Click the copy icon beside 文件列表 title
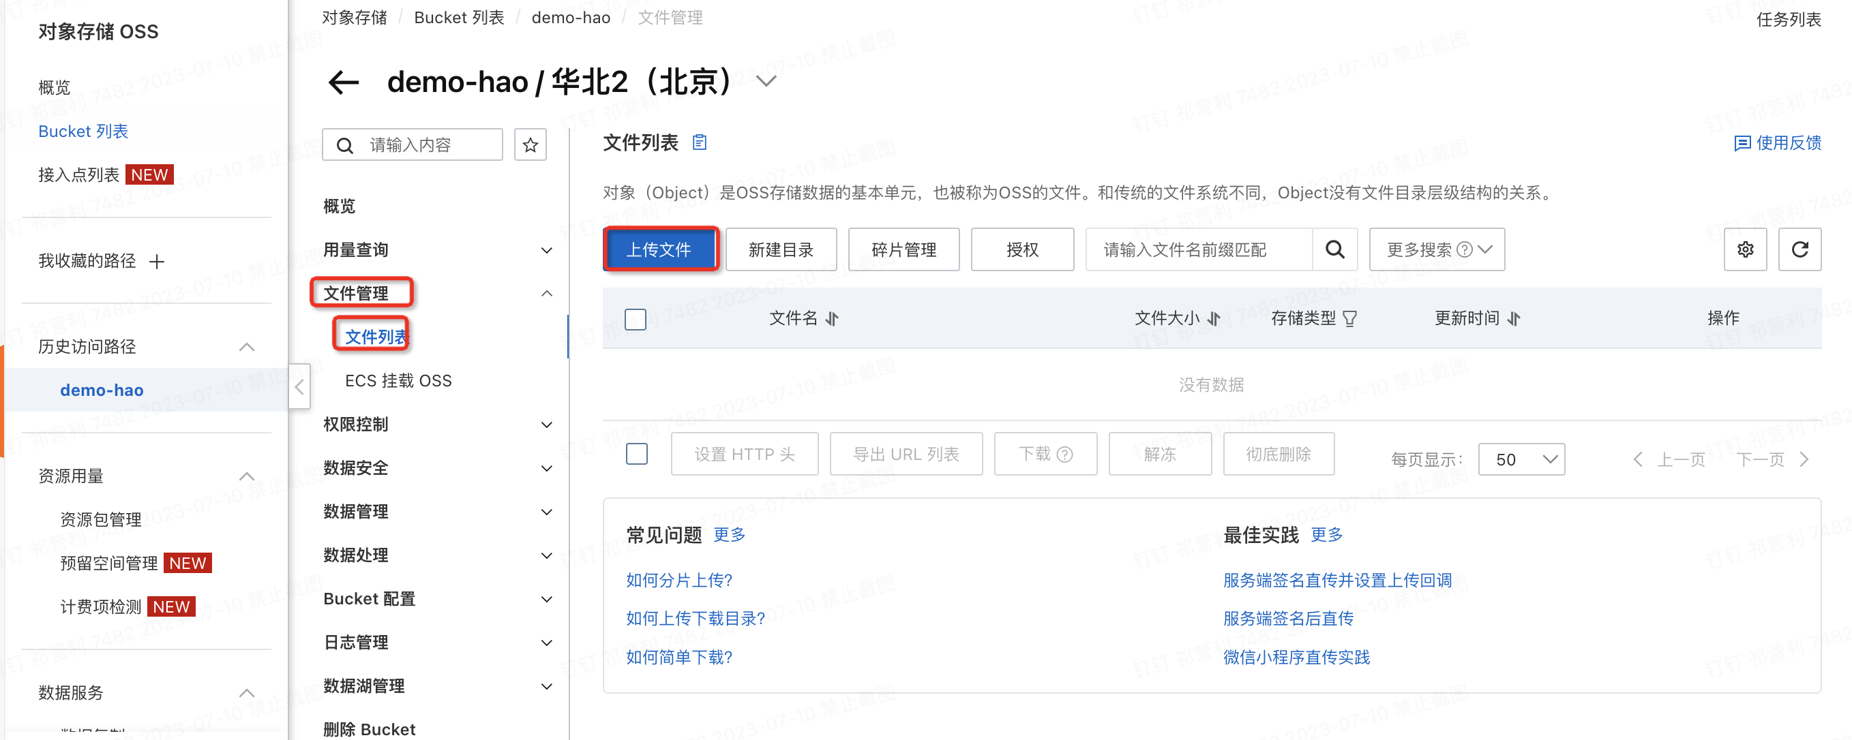 [700, 142]
